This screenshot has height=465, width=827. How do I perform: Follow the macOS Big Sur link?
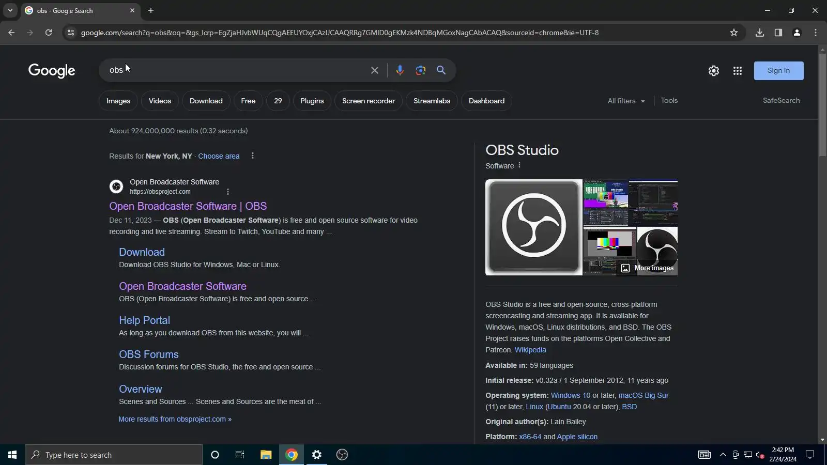(644, 395)
